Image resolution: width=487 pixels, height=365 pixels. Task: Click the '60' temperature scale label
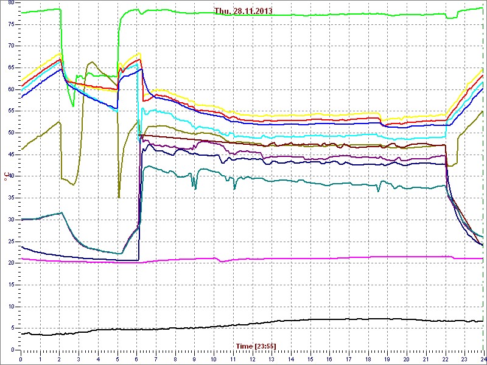point(11,89)
